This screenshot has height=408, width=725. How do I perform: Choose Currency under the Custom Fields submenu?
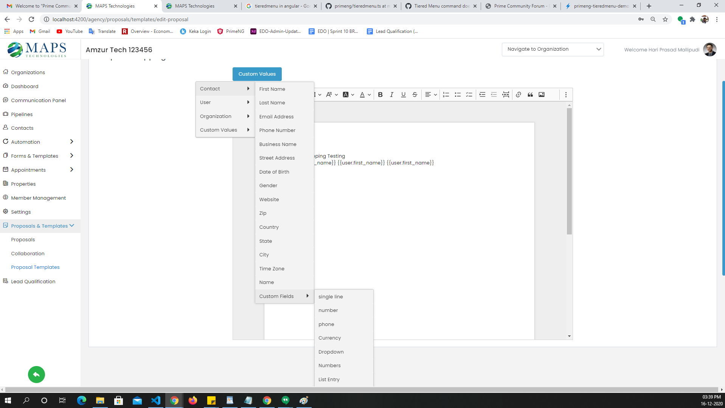point(329,338)
